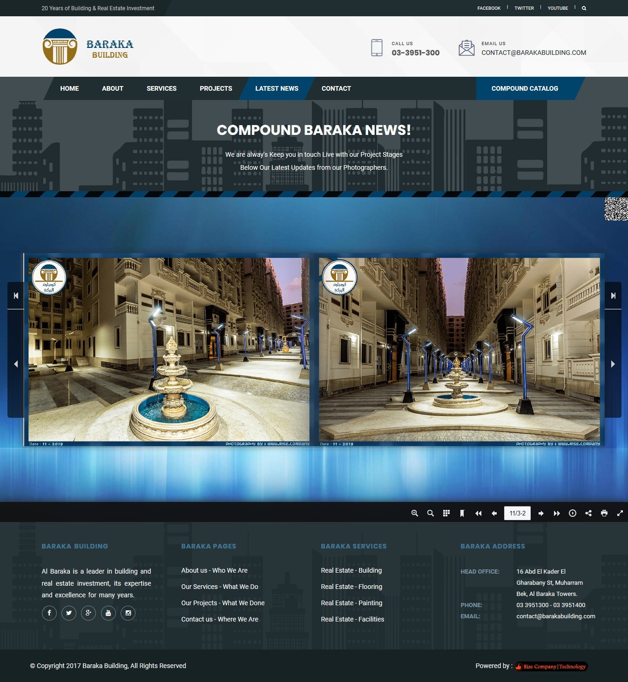Click the envelope icon beside Email Us
The width and height of the screenshot is (628, 682).
coord(466,47)
